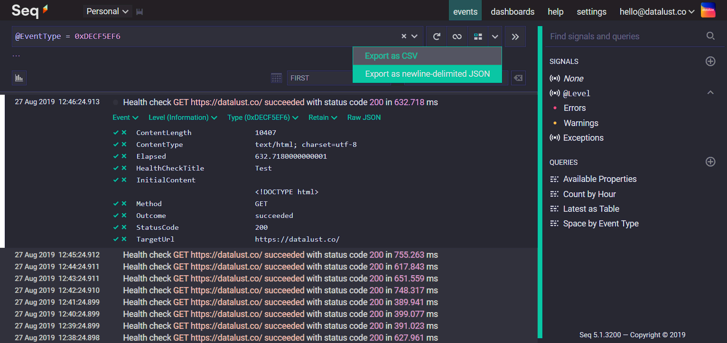
Task: Open the settings tab
Action: coord(591,12)
